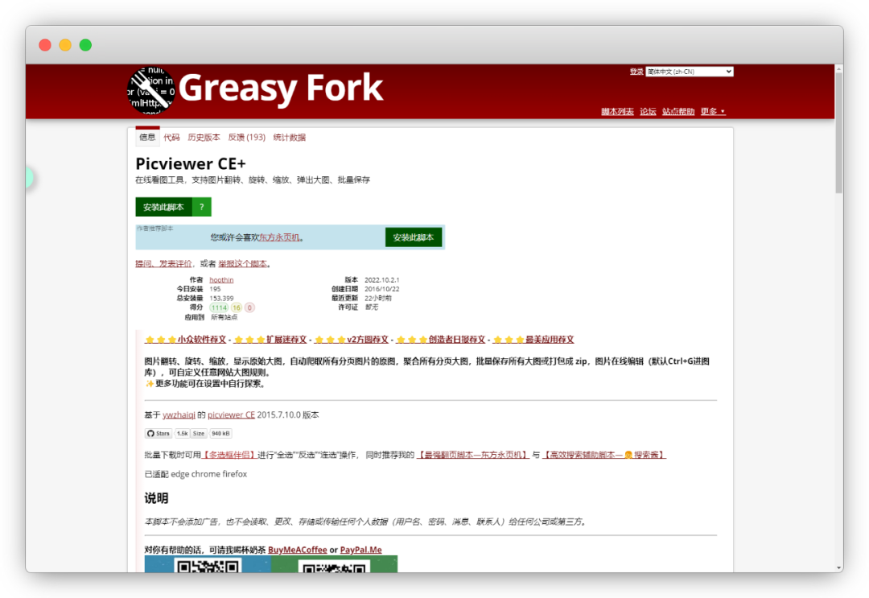Click the 说明 section heading
This screenshot has width=869, height=598.
point(156,497)
